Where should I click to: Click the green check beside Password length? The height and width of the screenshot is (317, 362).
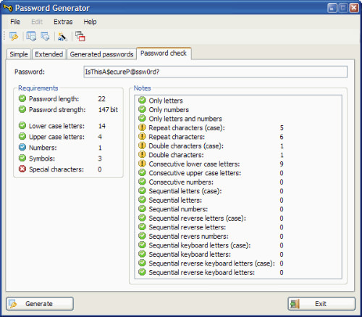pos(22,98)
